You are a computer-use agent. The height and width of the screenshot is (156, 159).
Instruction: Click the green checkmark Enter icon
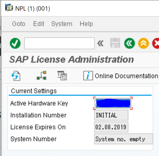tap(15, 43)
